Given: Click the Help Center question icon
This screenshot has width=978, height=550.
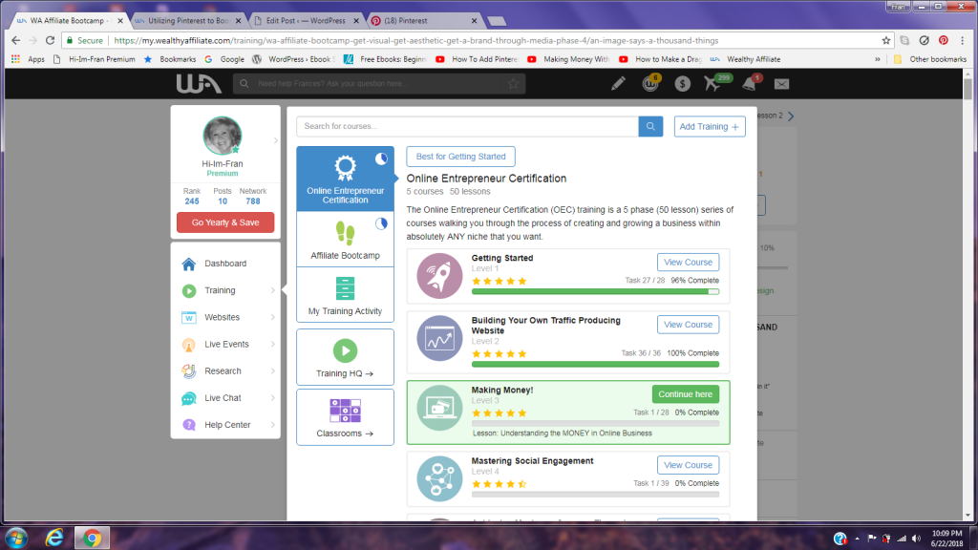Looking at the screenshot, I should [188, 425].
